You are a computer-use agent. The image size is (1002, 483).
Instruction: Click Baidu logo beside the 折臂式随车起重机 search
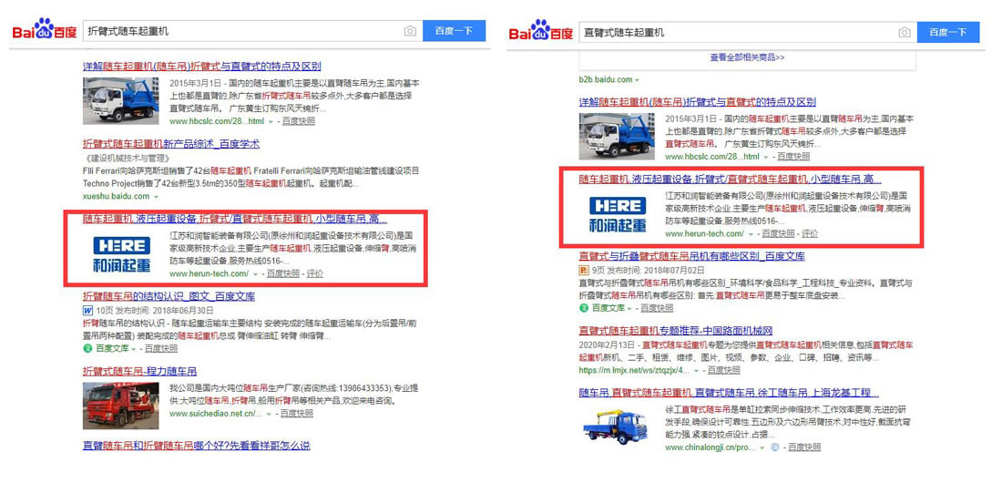(x=43, y=31)
